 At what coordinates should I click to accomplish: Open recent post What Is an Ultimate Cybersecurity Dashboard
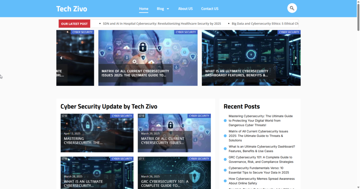(262, 149)
